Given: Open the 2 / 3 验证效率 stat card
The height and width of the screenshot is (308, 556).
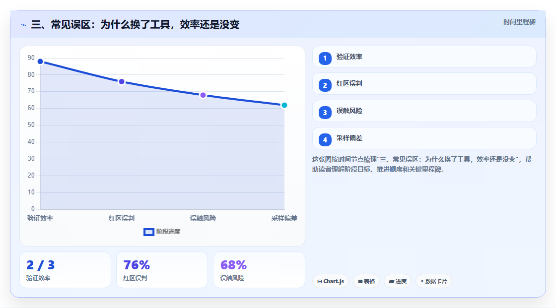Looking at the screenshot, I should point(65,270).
